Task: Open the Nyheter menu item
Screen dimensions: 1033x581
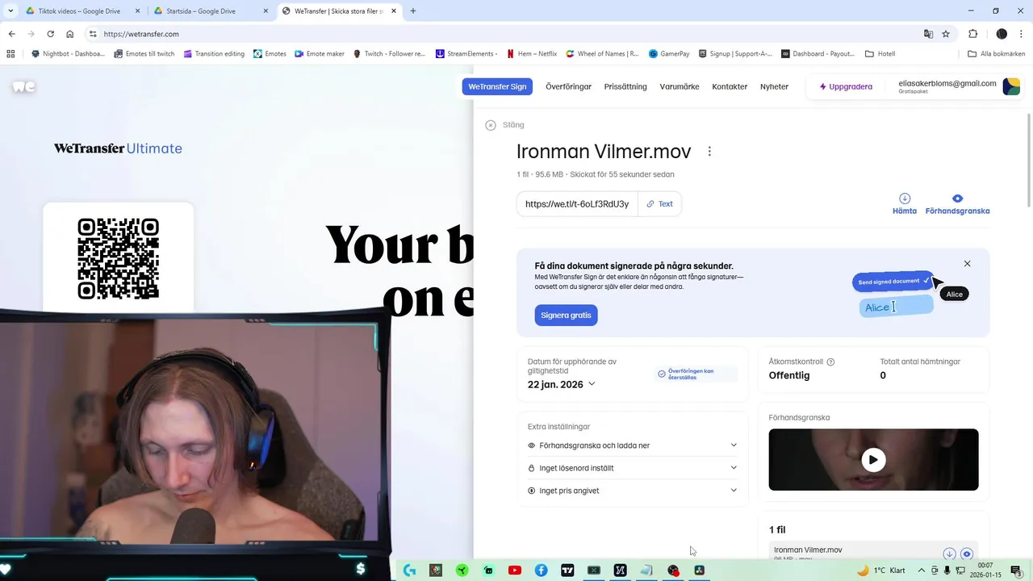Action: coord(774,86)
